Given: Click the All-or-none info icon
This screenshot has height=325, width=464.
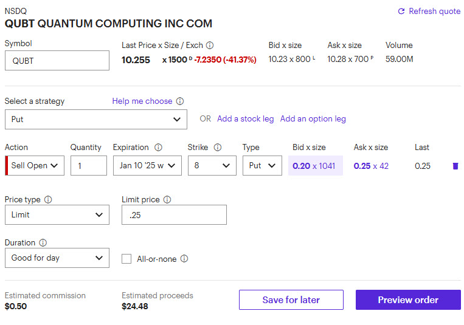Looking at the screenshot, I should pyautogui.click(x=184, y=259).
